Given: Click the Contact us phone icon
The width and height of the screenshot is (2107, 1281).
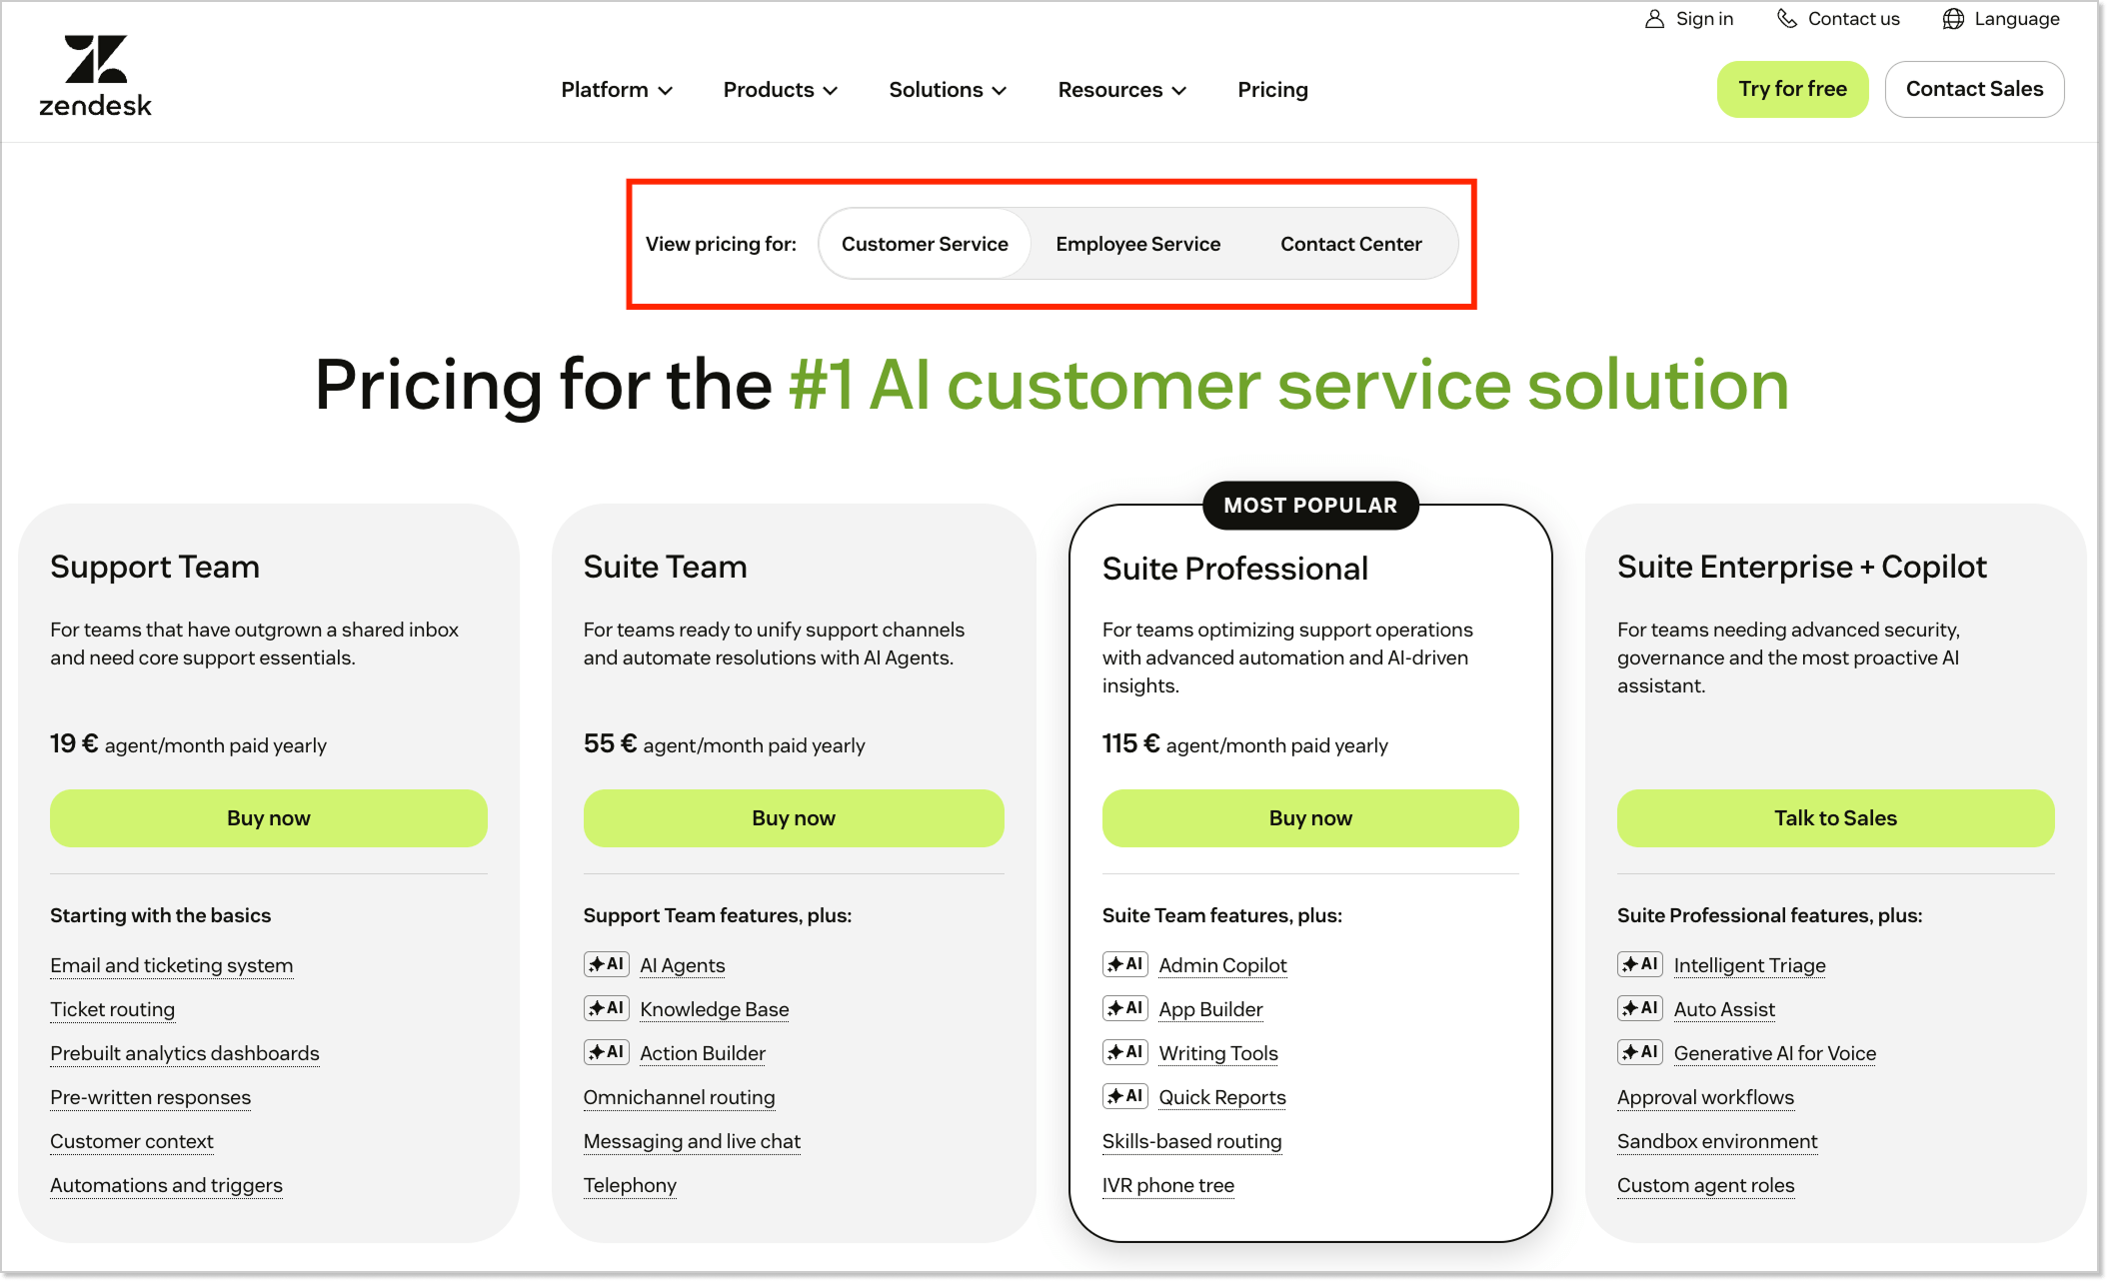Looking at the screenshot, I should [1787, 19].
